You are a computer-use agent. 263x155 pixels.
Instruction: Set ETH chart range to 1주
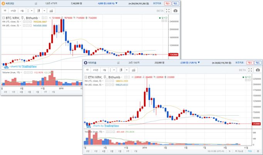click(x=128, y=151)
